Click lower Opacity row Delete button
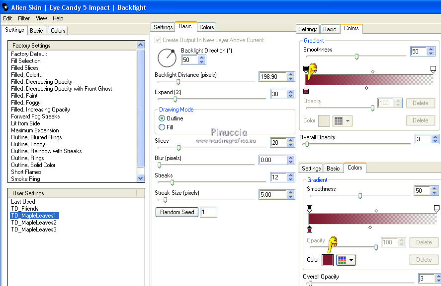Image resolution: width=441 pixels, height=286 pixels. (x=424, y=242)
